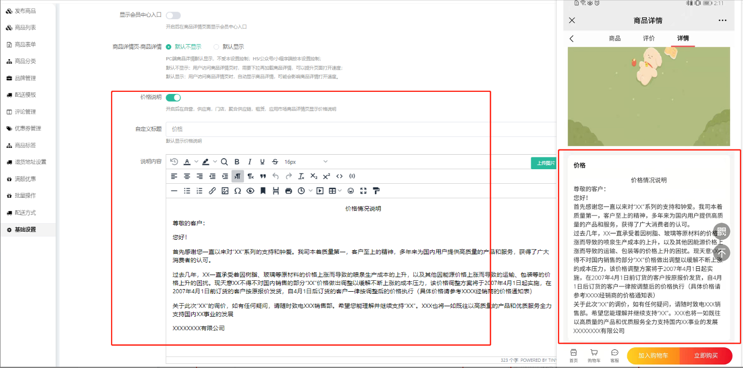743x368 pixels.
Task: Enable the 显示会员中心入口 switch
Action: pos(173,16)
